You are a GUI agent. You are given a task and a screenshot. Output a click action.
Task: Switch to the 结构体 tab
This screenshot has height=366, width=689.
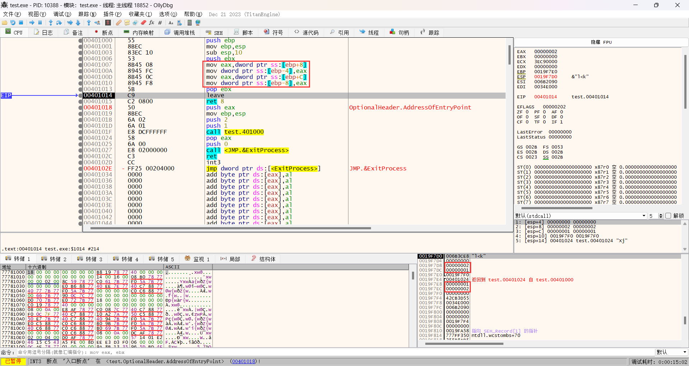(x=264, y=259)
